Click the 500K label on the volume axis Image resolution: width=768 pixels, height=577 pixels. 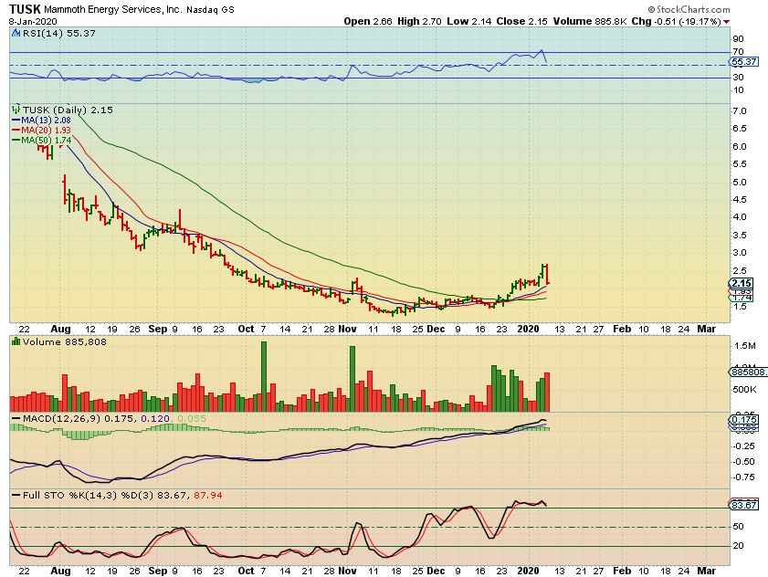pos(744,390)
